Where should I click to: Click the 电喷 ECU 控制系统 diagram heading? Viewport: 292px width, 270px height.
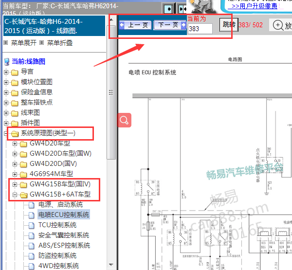pyautogui.click(x=152, y=72)
